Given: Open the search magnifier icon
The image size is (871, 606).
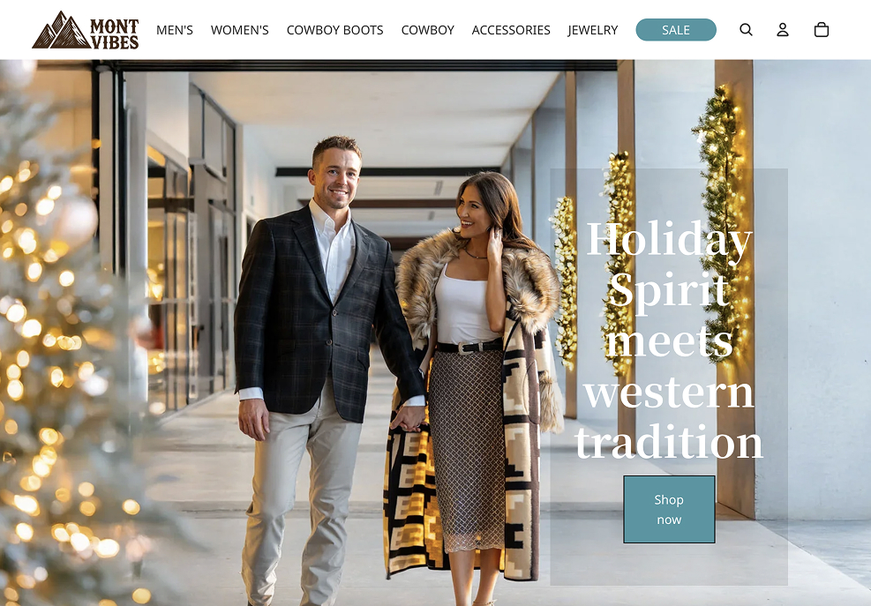Looking at the screenshot, I should pyautogui.click(x=746, y=29).
